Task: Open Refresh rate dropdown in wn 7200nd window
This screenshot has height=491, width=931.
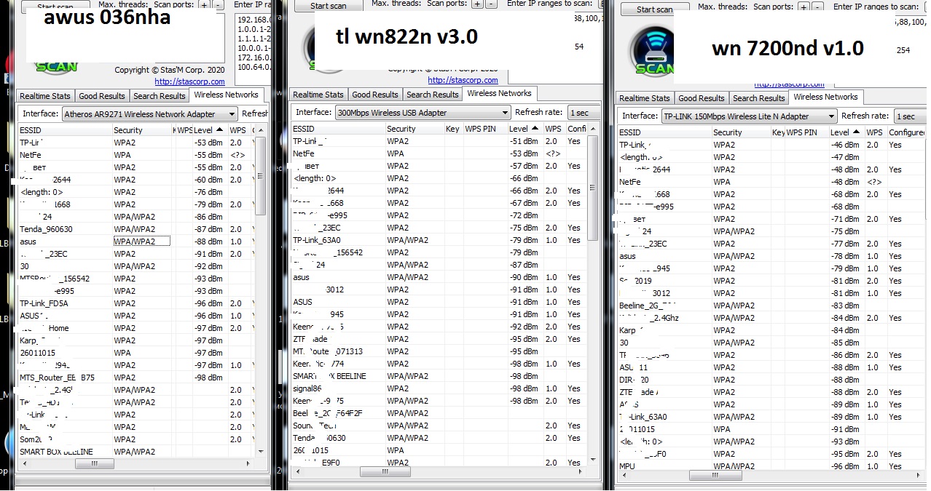Action: [911, 116]
